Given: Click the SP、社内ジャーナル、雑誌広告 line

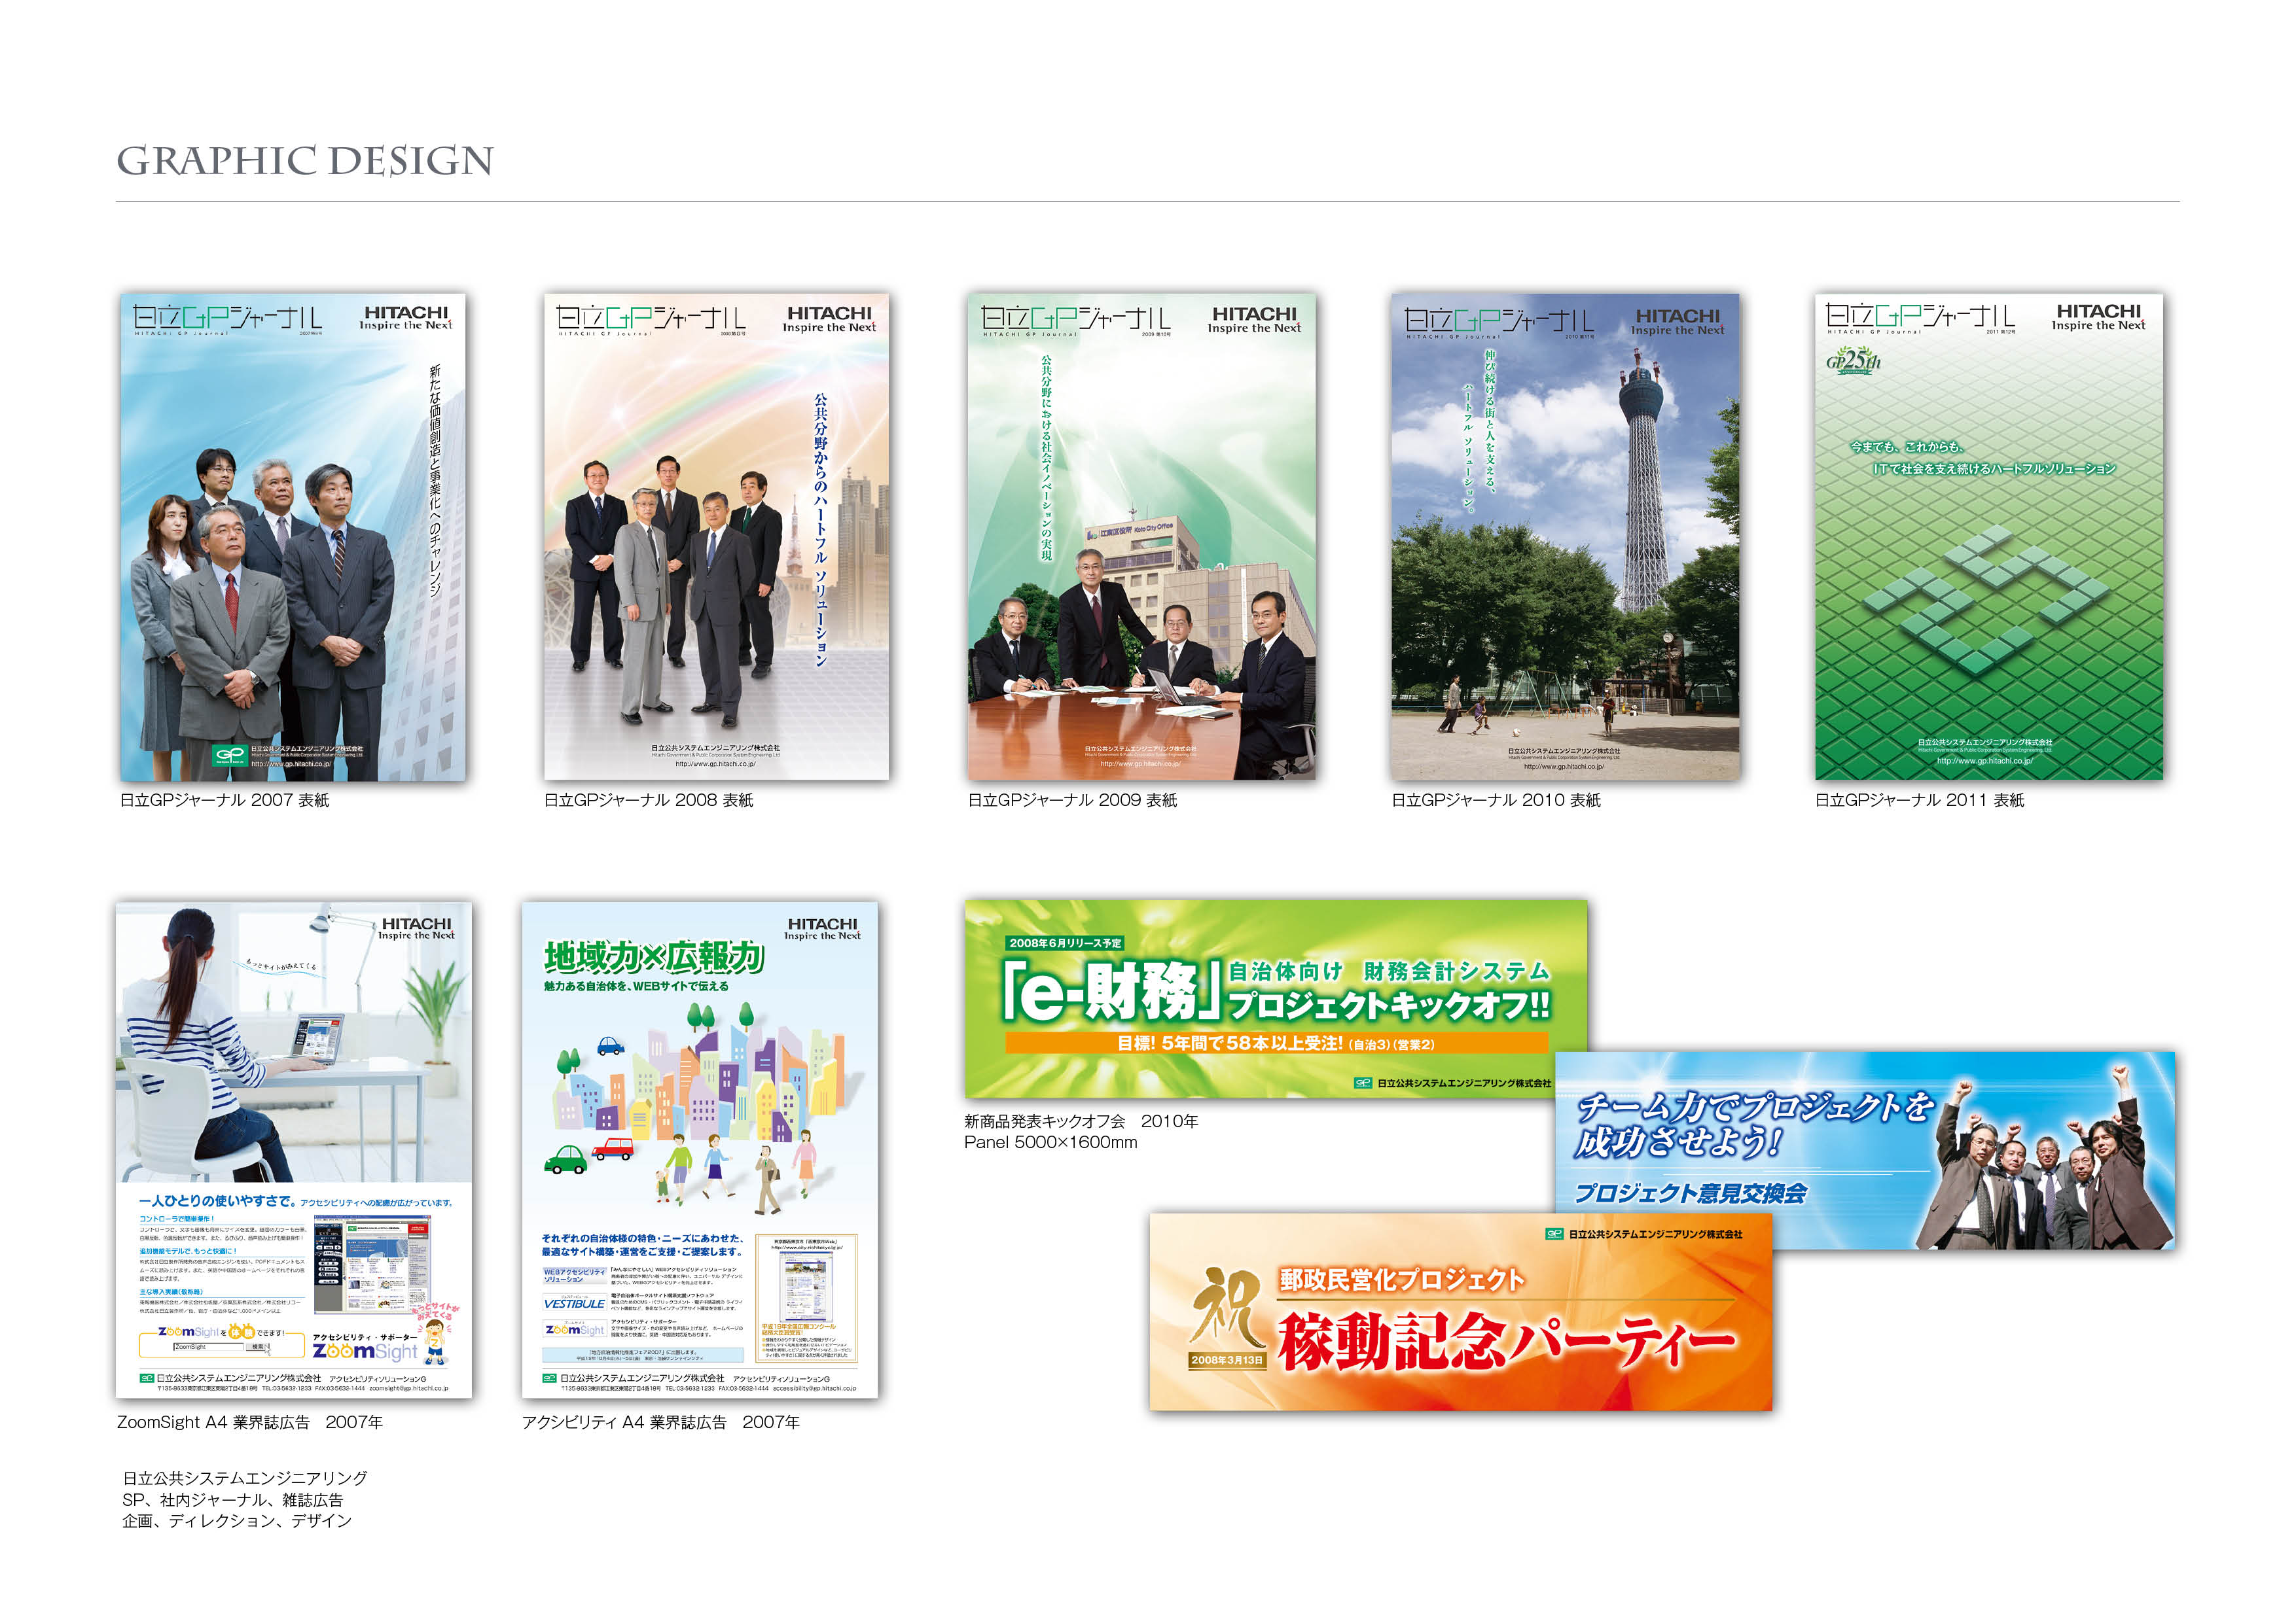Looking at the screenshot, I should [233, 1500].
